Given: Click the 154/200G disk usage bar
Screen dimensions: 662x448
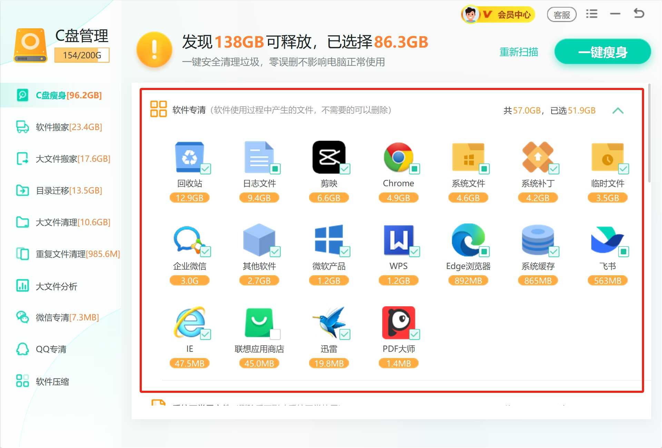Looking at the screenshot, I should pos(82,55).
